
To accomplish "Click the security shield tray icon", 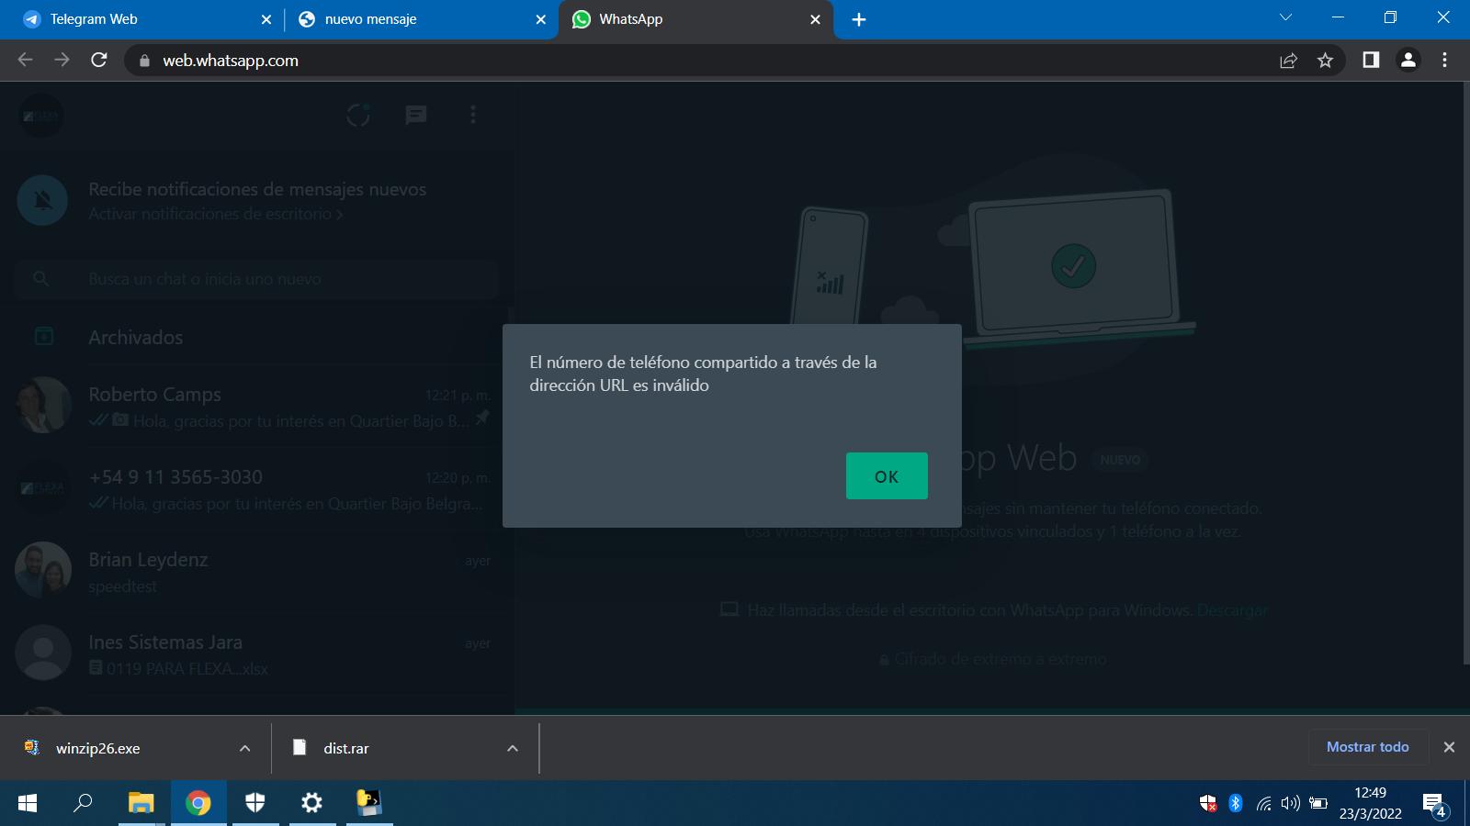I will click(1208, 803).
